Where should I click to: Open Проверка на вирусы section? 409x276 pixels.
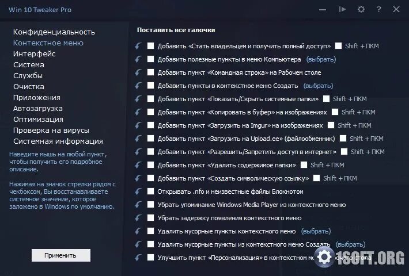pyautogui.click(x=51, y=131)
